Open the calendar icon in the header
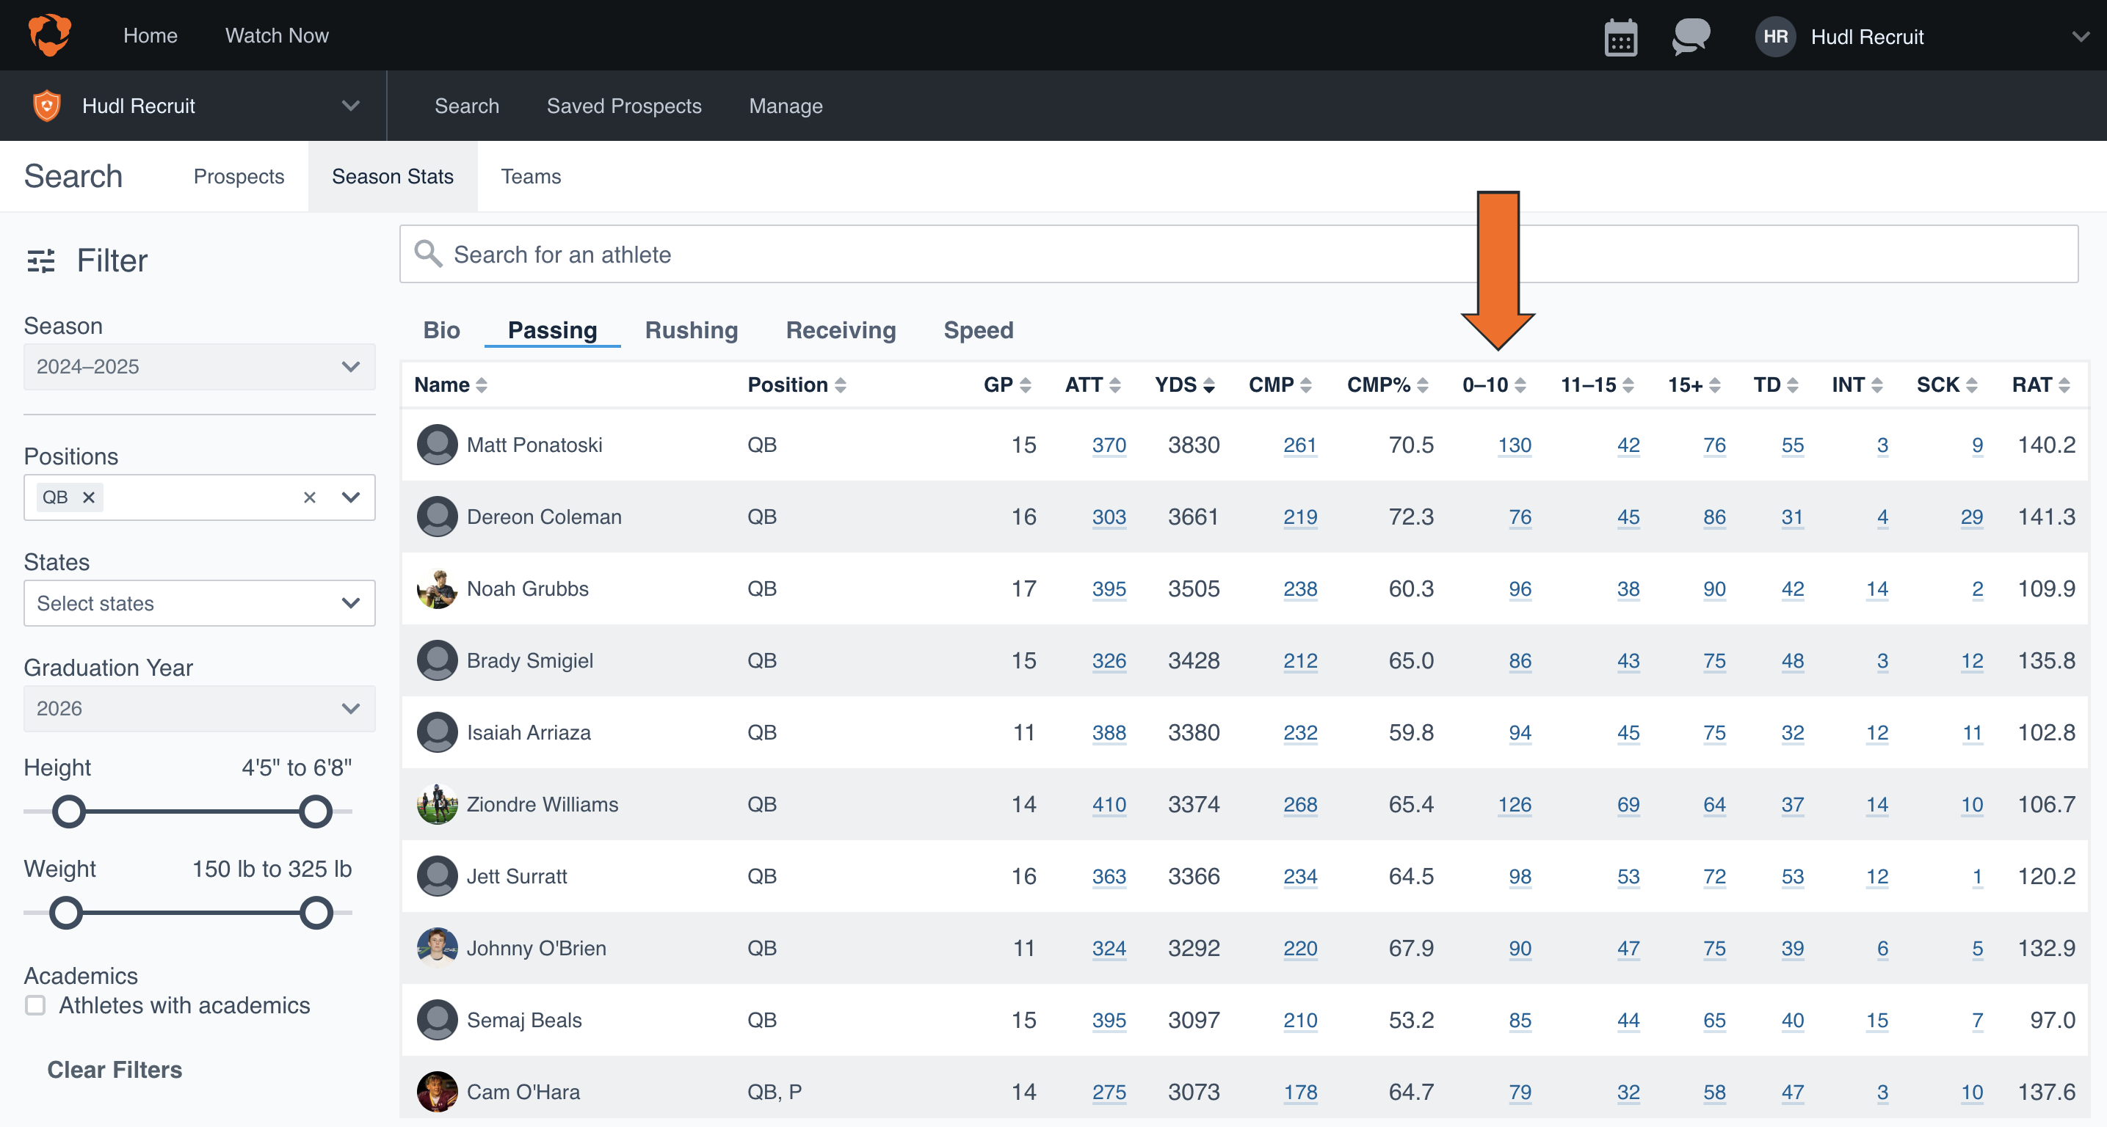The width and height of the screenshot is (2107, 1127). 1620,36
